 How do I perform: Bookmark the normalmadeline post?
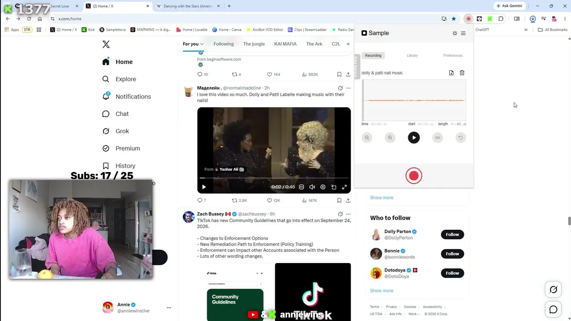(x=339, y=201)
